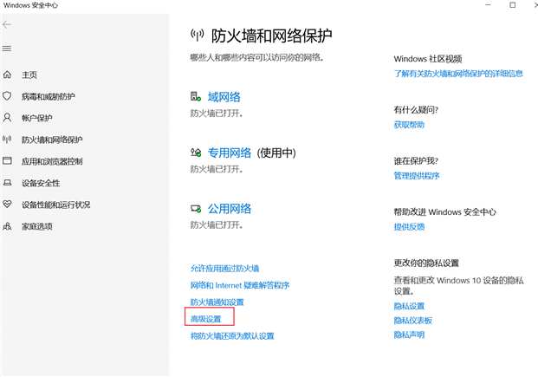Select 设备安全性 in sidebar
The width and height of the screenshot is (538, 377).
[x=41, y=183]
